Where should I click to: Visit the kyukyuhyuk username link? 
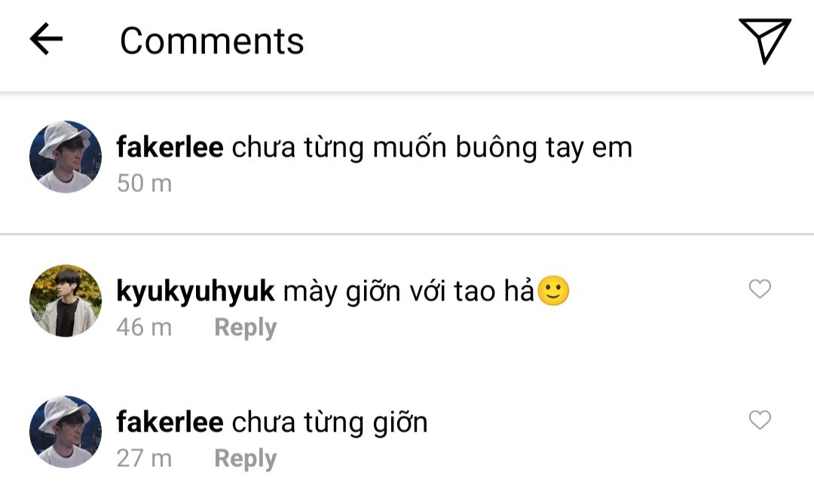pos(195,292)
